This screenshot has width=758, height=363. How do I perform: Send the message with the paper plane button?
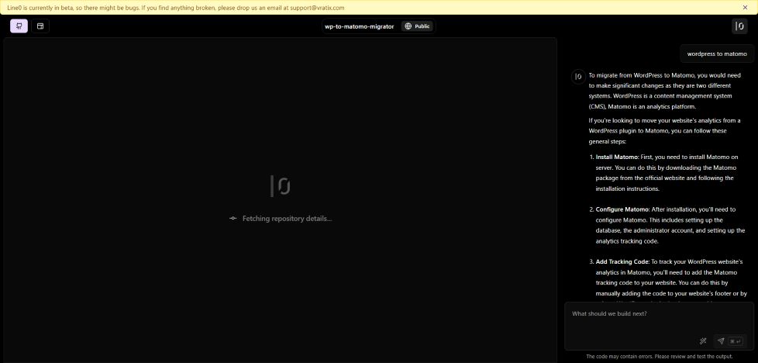729,341
